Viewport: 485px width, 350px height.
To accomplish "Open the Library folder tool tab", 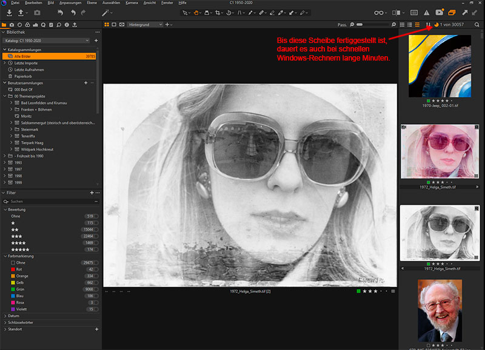I will [4, 25].
